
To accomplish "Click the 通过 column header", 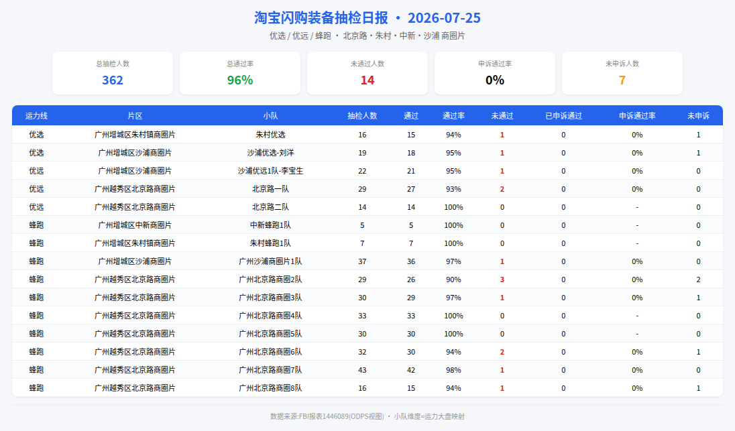I will (x=411, y=116).
